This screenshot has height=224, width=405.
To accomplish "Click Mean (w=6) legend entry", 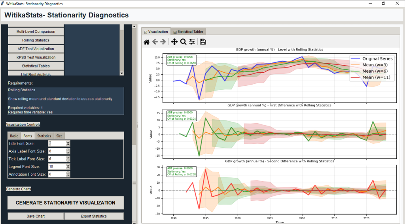I will click(x=369, y=71).
